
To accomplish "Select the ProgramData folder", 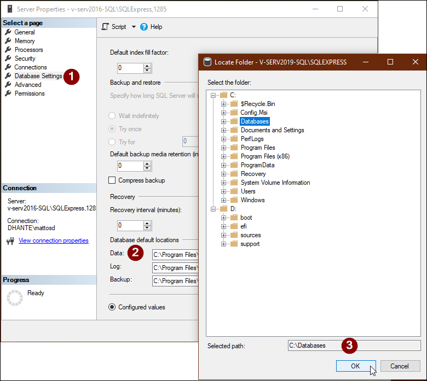I will [257, 165].
